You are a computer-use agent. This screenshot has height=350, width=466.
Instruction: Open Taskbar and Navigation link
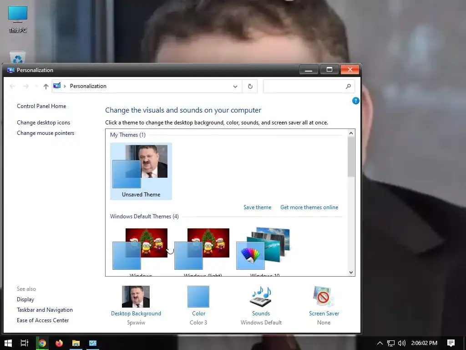click(45, 310)
